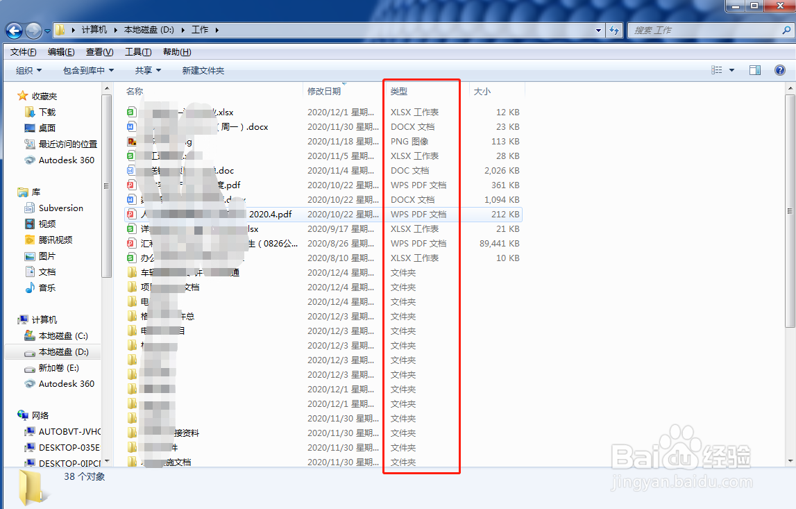Open the 包含到库中 dropdown

coord(88,71)
